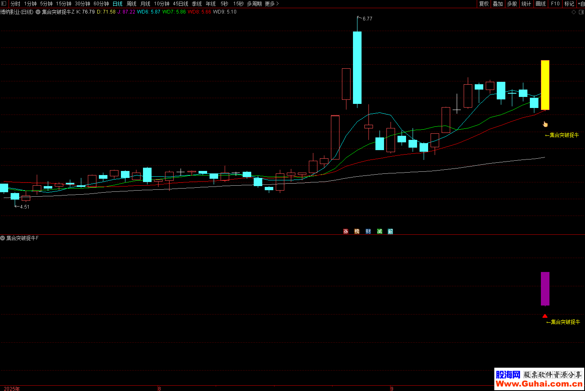Select the 30分钟 period tab

(x=83, y=4)
